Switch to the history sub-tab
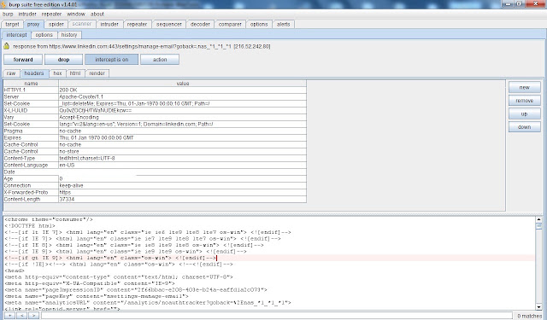This screenshot has width=547, height=320. [x=69, y=35]
